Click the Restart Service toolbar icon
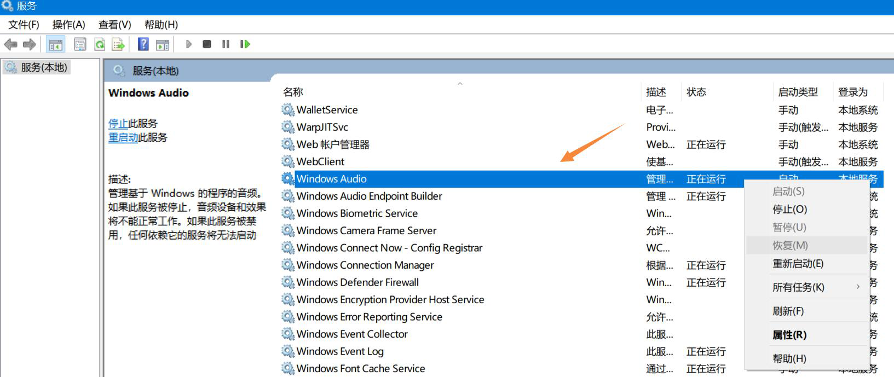 coord(245,44)
